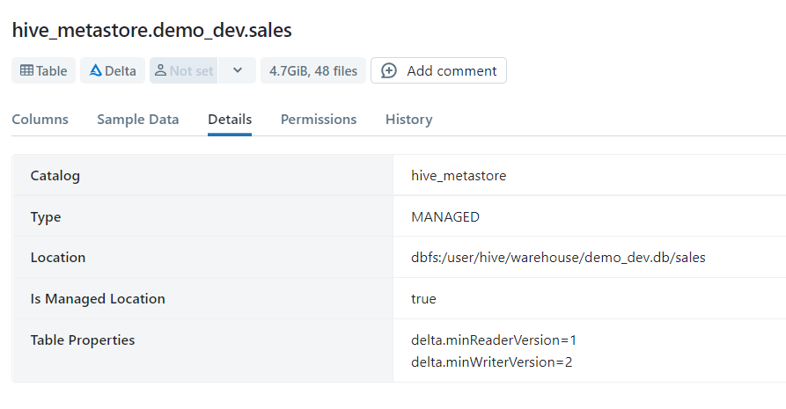The image size is (786, 409).
Task: Go to the Permissions tab
Action: [x=319, y=120]
